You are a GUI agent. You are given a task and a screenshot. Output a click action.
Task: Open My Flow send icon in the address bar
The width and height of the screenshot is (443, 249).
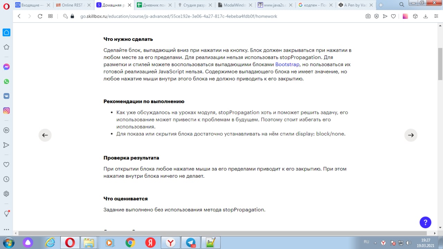pyautogui.click(x=385, y=16)
